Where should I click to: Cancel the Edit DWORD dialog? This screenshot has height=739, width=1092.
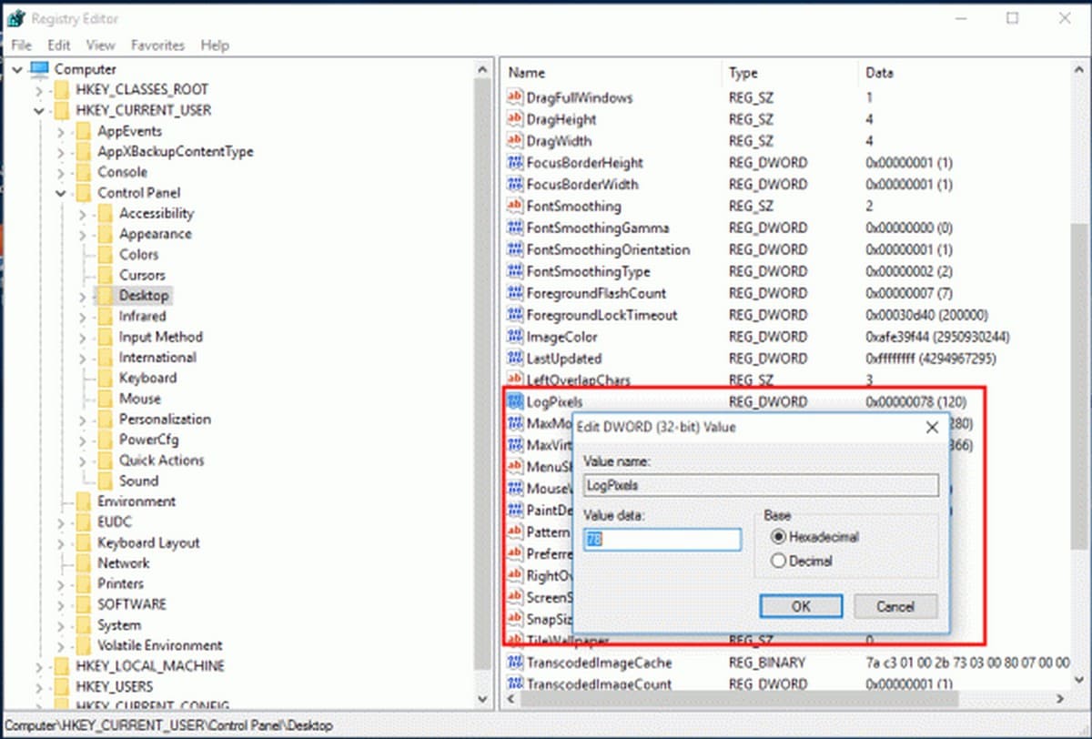click(895, 606)
